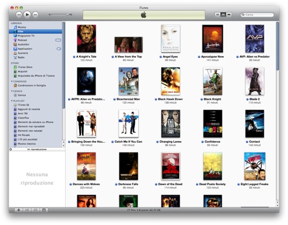Image resolution: width=288 pixels, height=225 pixels.
Task: Click the Confidence title
Action: 212,141
